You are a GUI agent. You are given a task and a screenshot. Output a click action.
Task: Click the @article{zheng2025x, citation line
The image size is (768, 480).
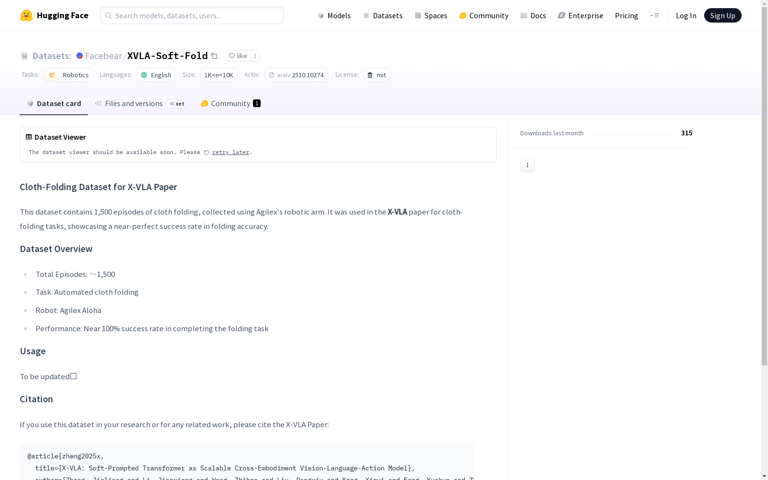66,456
